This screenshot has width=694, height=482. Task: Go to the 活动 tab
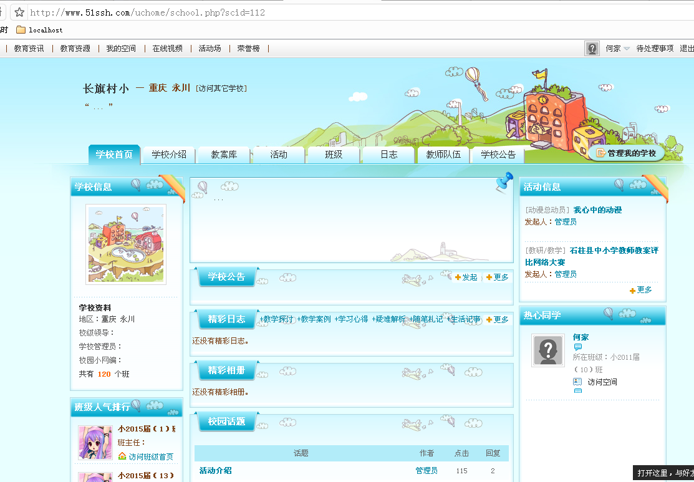pos(279,155)
